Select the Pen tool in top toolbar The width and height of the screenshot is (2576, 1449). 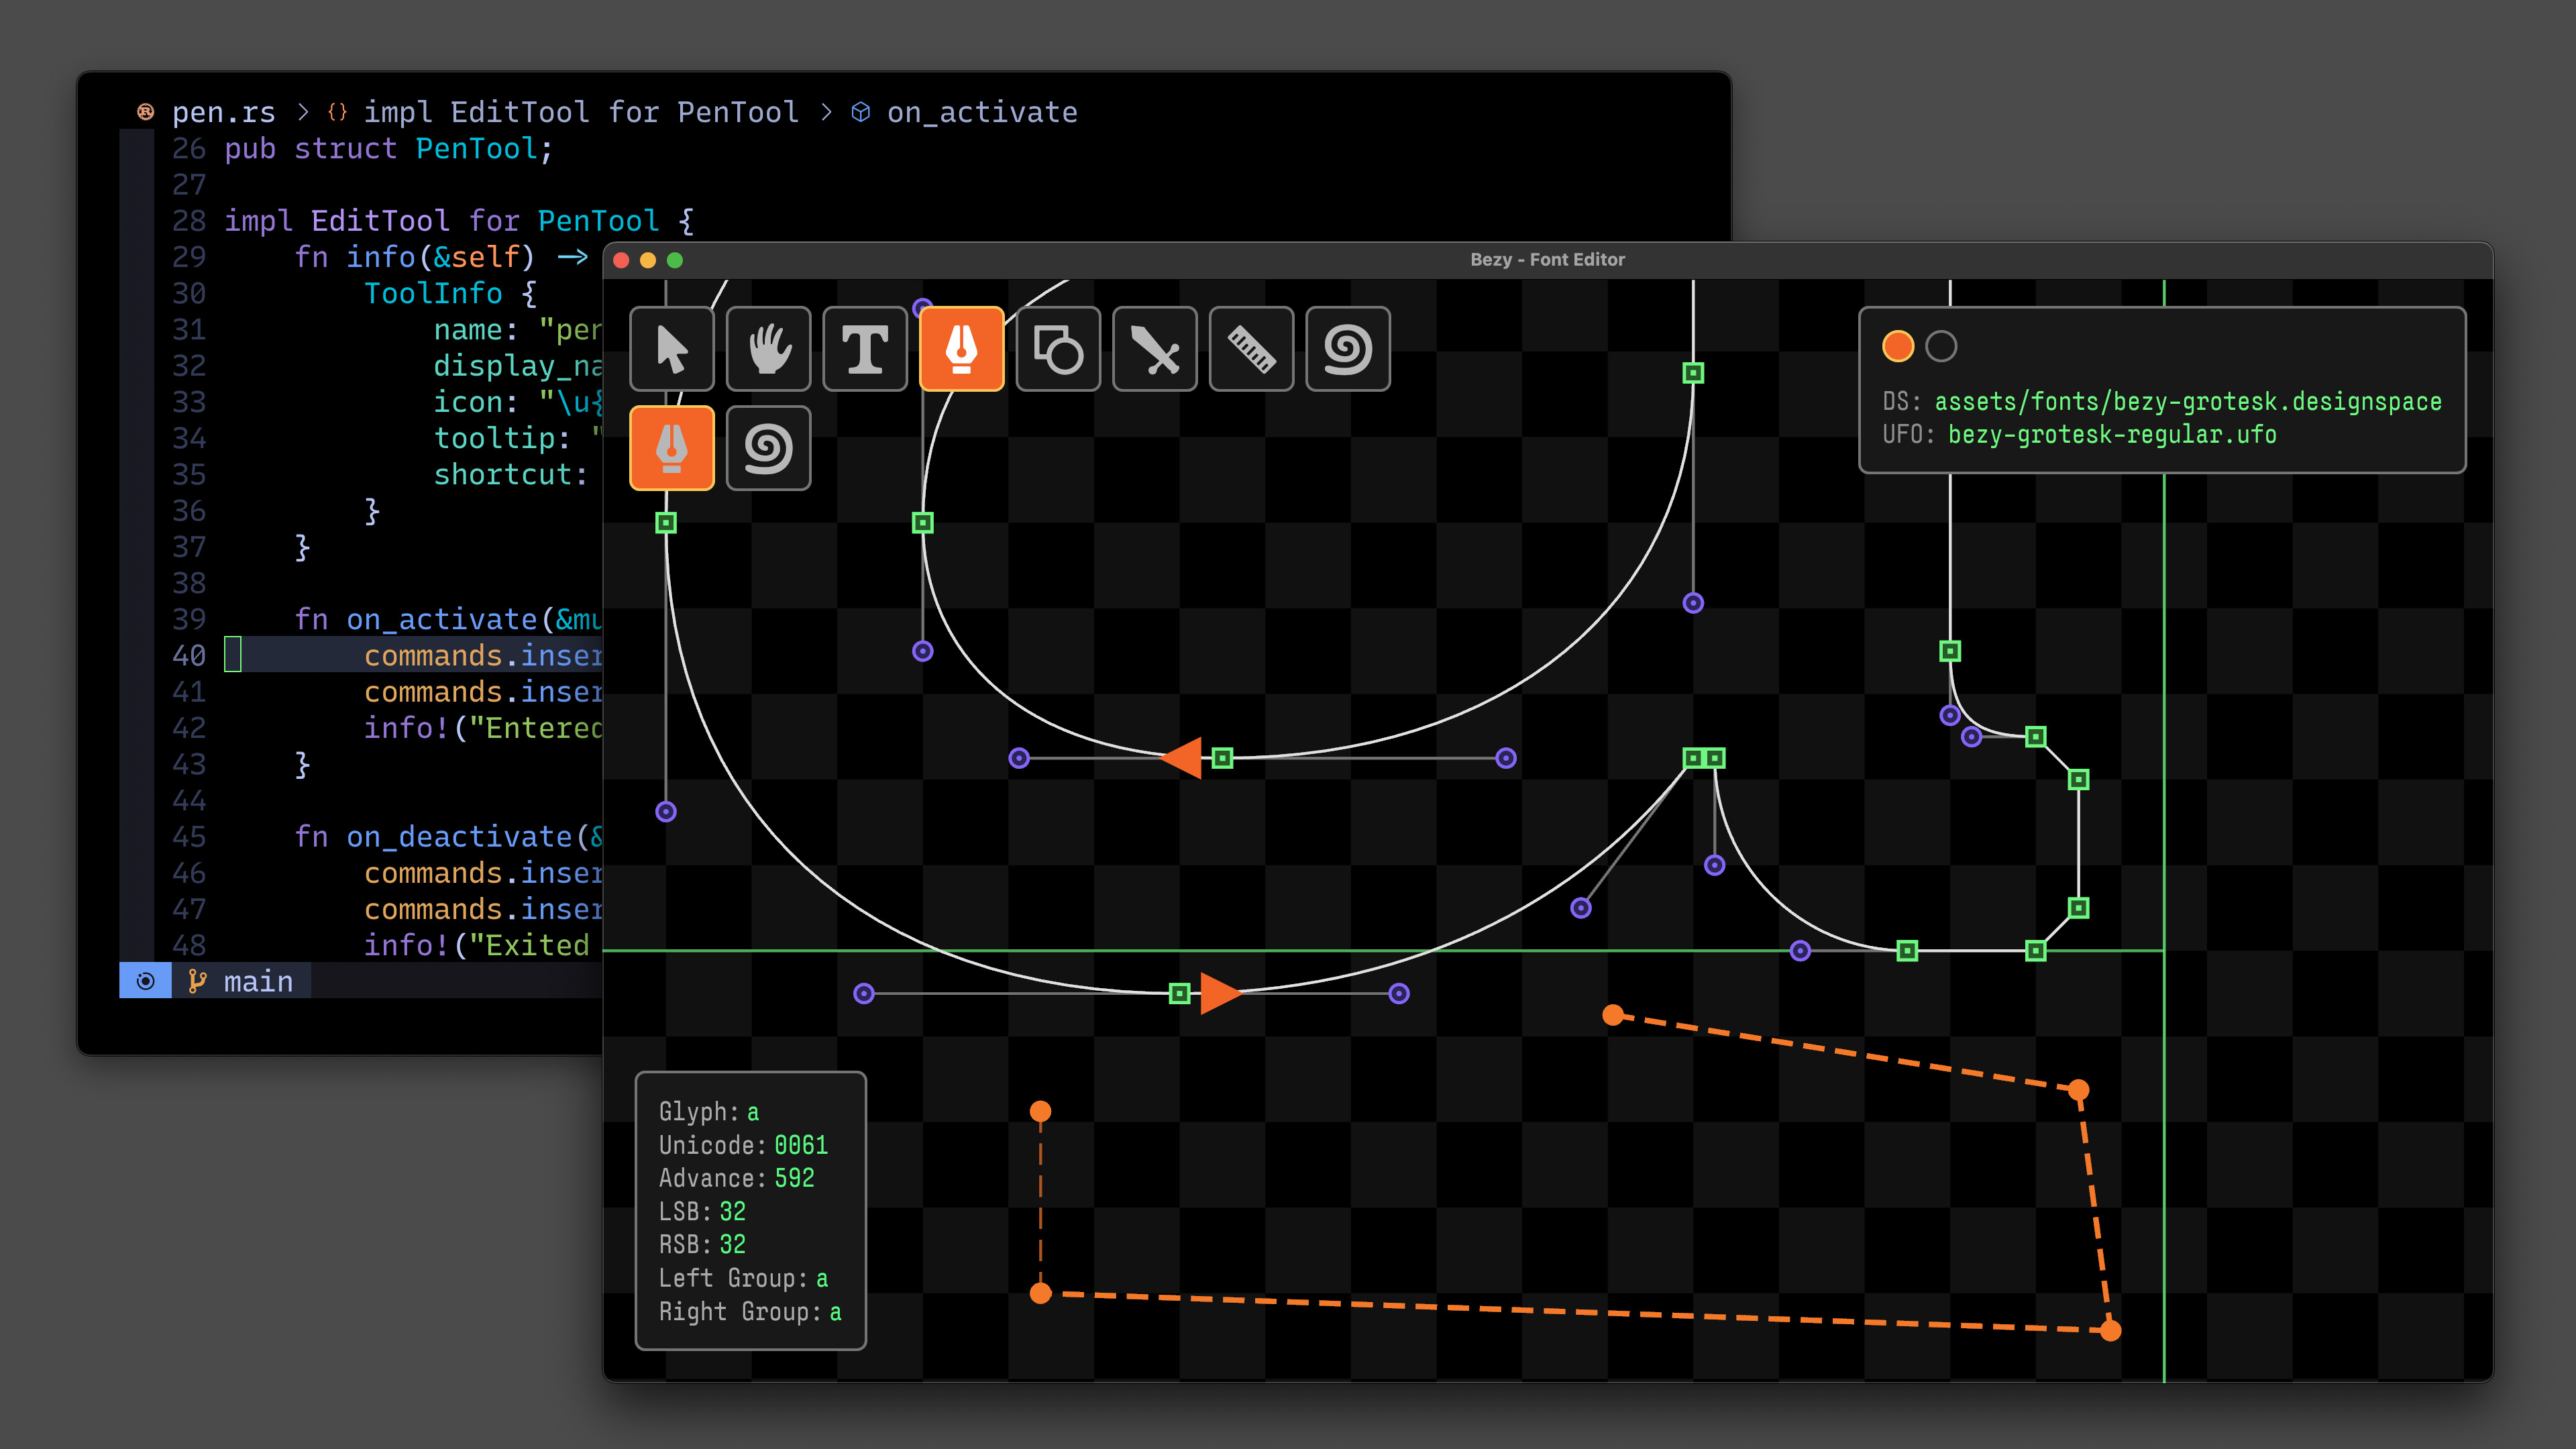pos(961,349)
